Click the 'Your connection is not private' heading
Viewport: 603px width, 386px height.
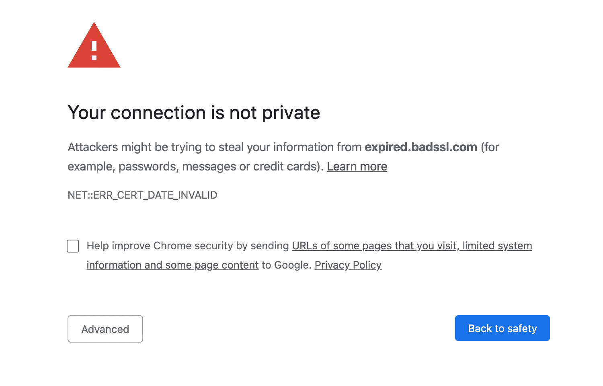pos(194,113)
